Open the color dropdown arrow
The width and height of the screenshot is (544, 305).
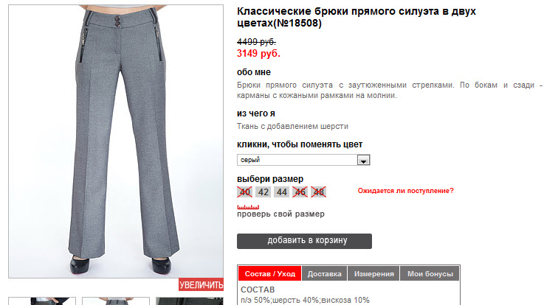tap(363, 161)
